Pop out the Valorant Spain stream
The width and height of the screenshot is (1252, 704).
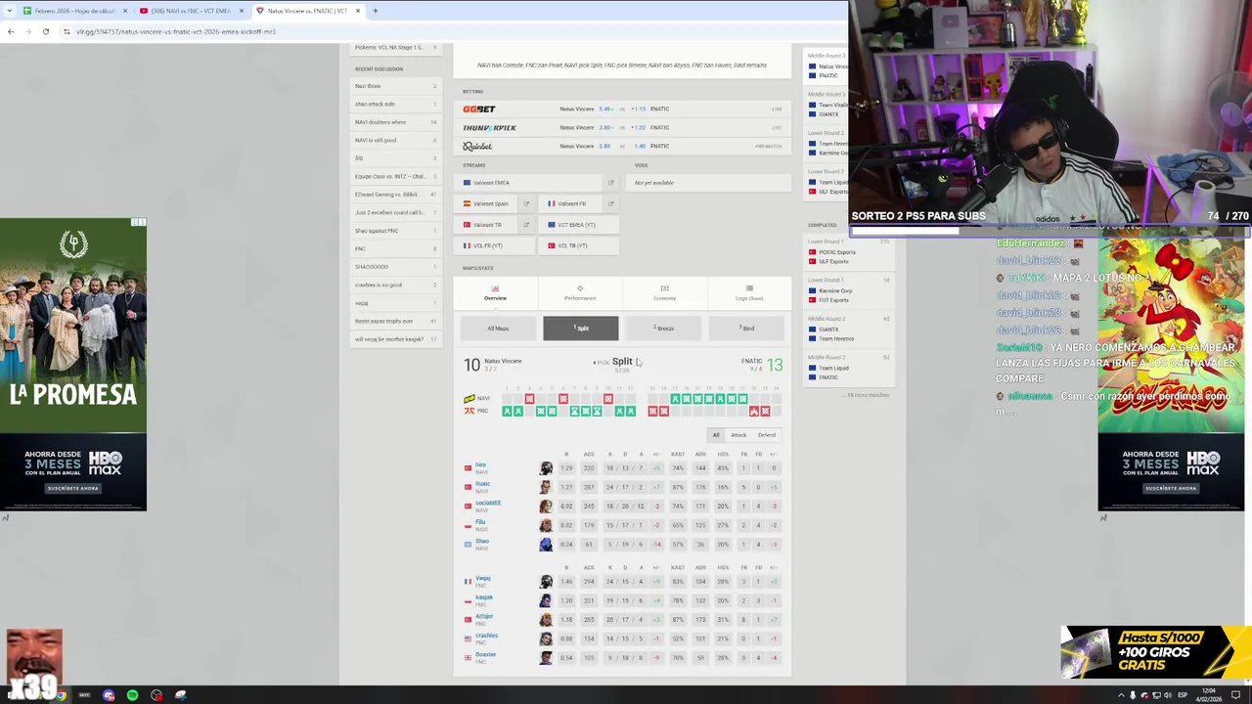point(526,204)
